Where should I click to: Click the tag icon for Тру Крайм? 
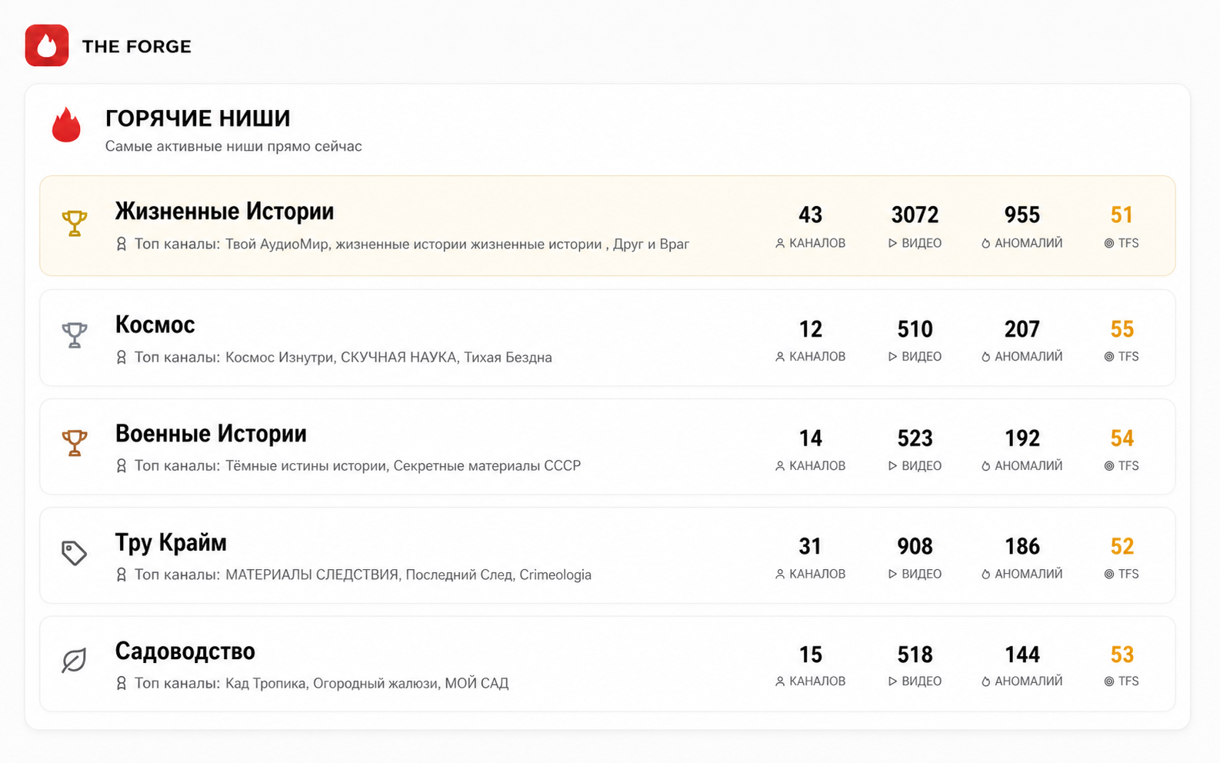75,552
